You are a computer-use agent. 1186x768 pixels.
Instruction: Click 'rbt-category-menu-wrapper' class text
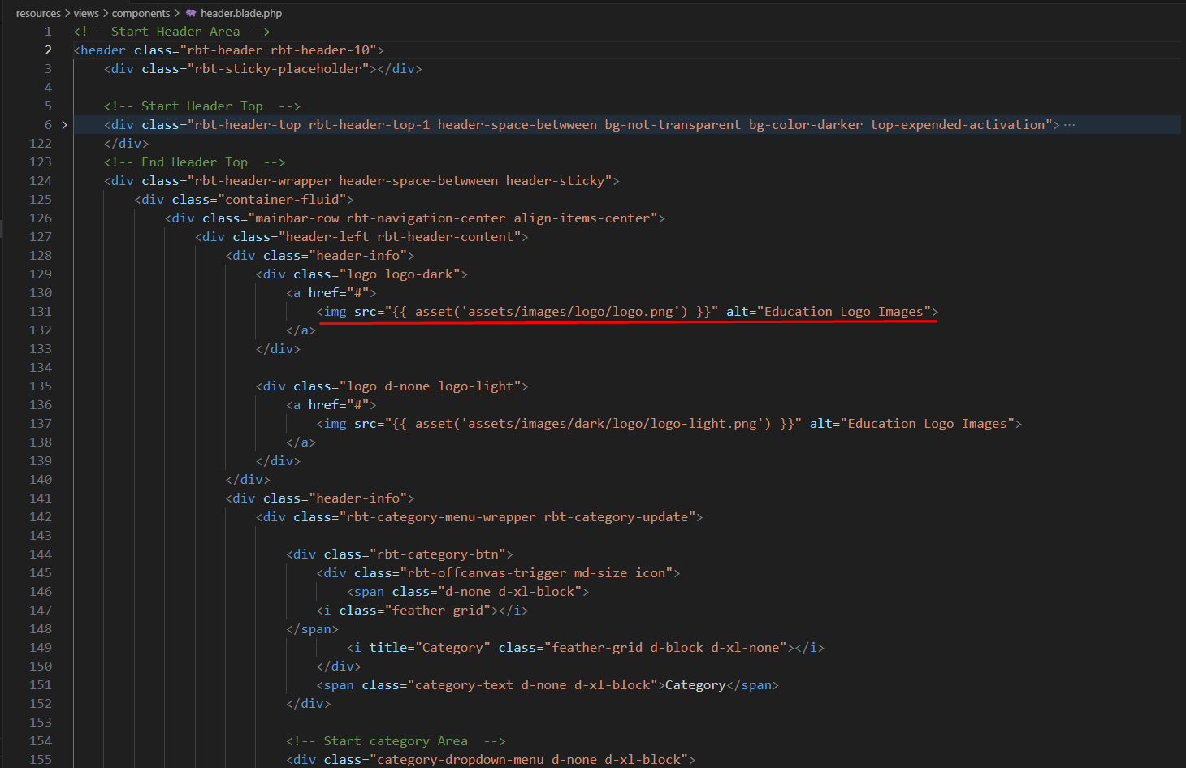click(x=442, y=517)
